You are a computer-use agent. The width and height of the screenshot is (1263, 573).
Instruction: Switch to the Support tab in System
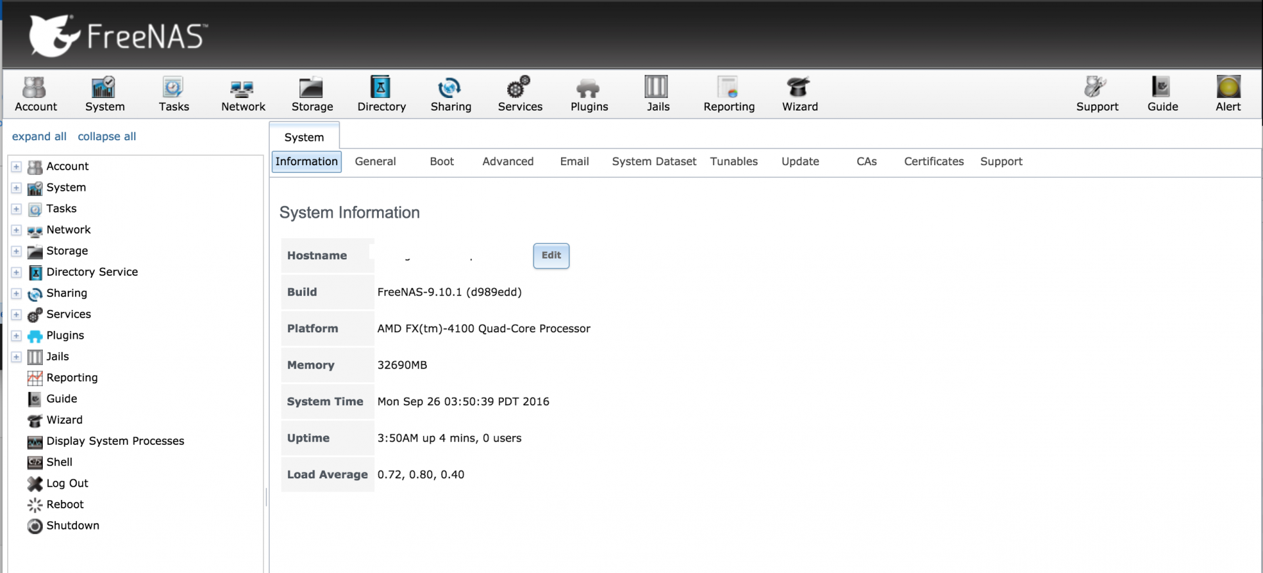(1001, 162)
